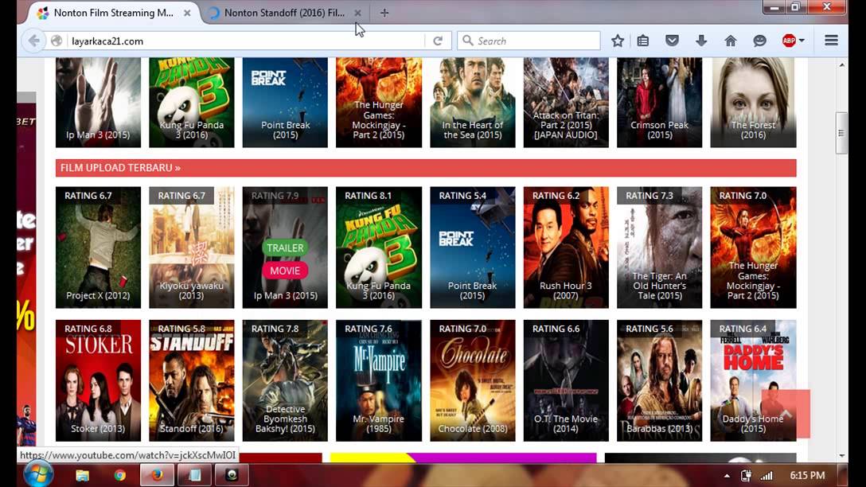This screenshot has height=487, width=866.
Task: Open the Stoker (2013) poster
Action: coord(99,380)
